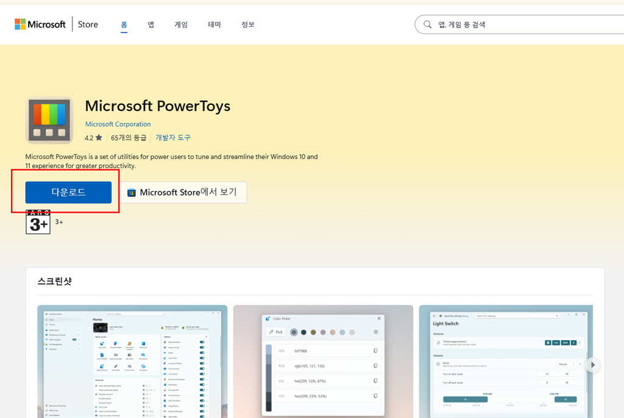The width and height of the screenshot is (624, 418).
Task: Click the app description text
Action: (x=171, y=161)
